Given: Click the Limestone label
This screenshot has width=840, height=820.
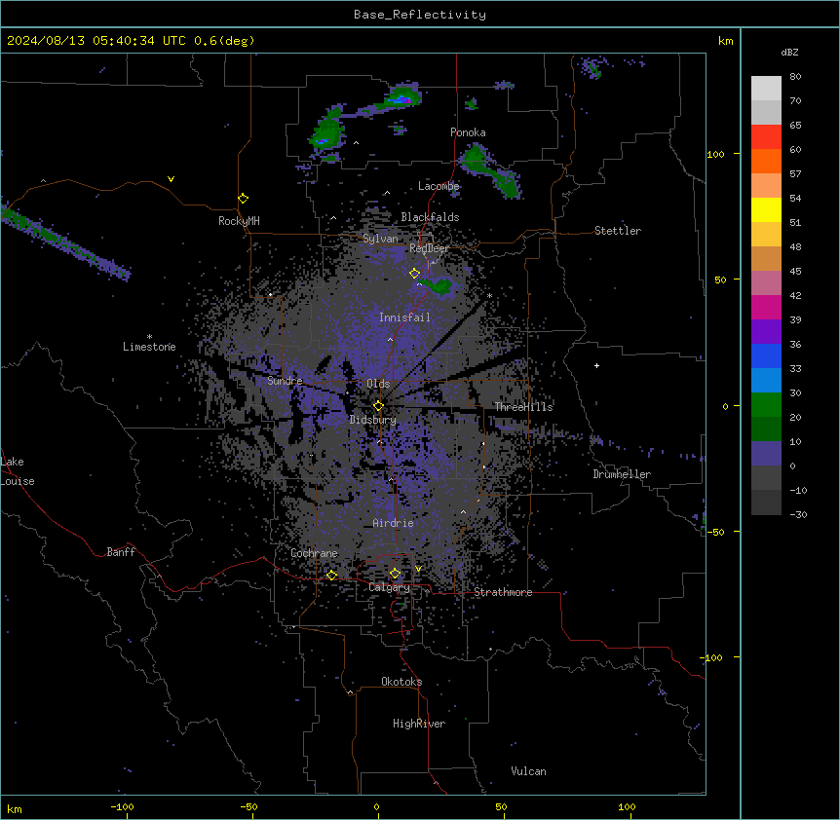Looking at the screenshot, I should (x=149, y=347).
